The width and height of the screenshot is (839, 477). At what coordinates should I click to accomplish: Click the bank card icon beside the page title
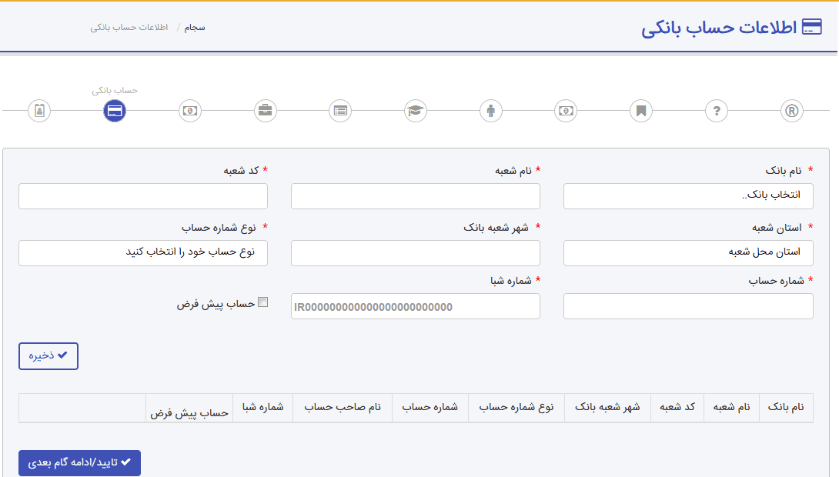pyautogui.click(x=812, y=25)
